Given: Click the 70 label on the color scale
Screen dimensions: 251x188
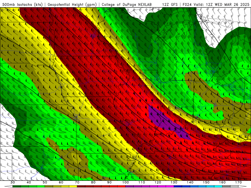Looking at the screenshot, I should [x=77, y=182].
